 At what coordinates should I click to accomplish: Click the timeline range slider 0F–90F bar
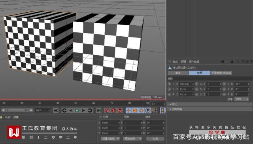click(x=17, y=110)
